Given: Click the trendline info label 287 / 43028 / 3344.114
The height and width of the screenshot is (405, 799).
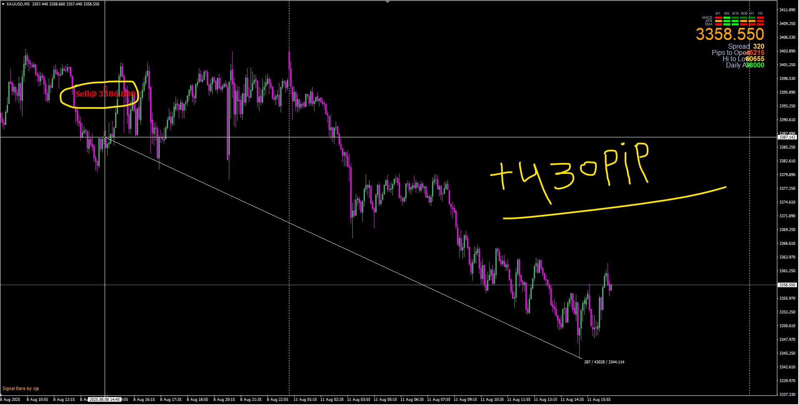Looking at the screenshot, I should [x=604, y=362].
